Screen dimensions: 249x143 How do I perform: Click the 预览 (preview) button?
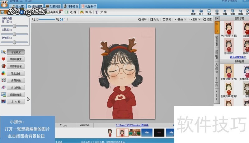[x=167, y=19]
